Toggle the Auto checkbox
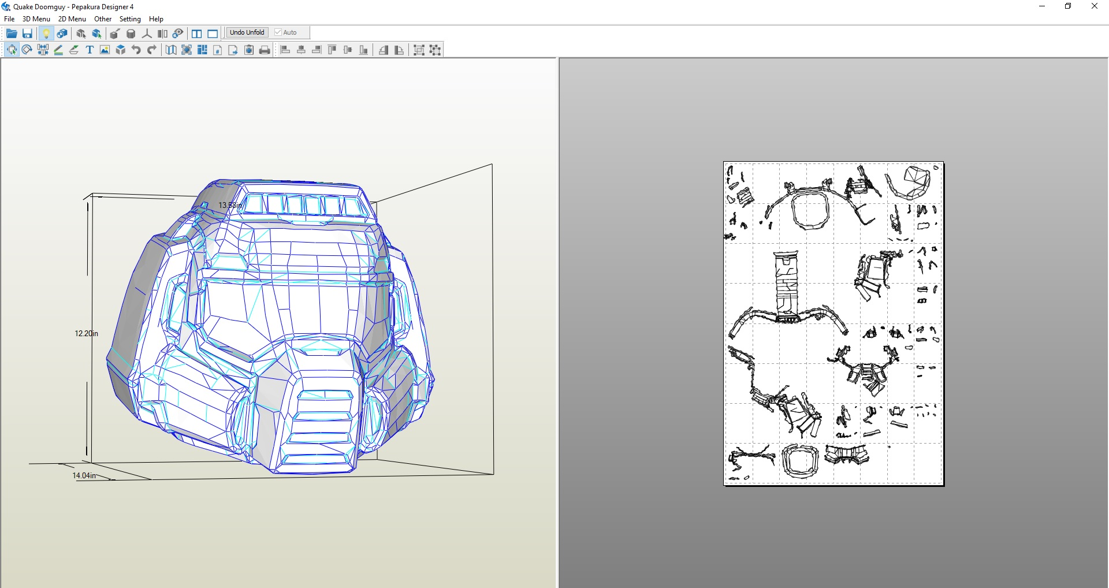Viewport: 1109px width, 588px height. coord(286,32)
